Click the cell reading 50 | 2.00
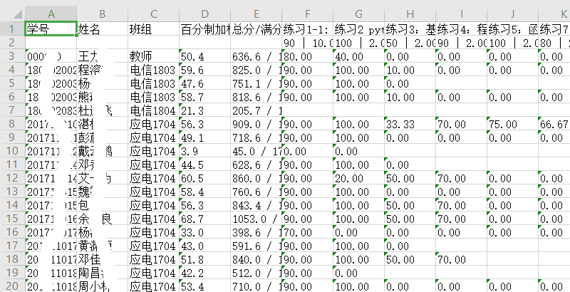This screenshot has height=292, width=570. tap(410, 43)
